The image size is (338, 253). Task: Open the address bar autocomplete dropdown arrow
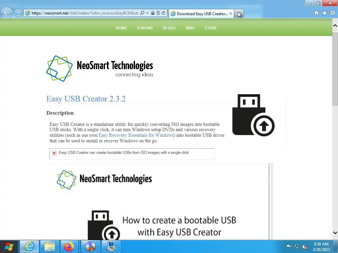pyautogui.click(x=147, y=13)
